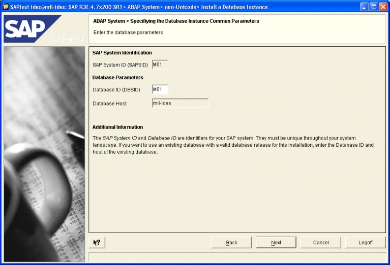Click the SAP System ID (SAPSID) field
Viewport: 390px width, 265px height.
coord(160,65)
